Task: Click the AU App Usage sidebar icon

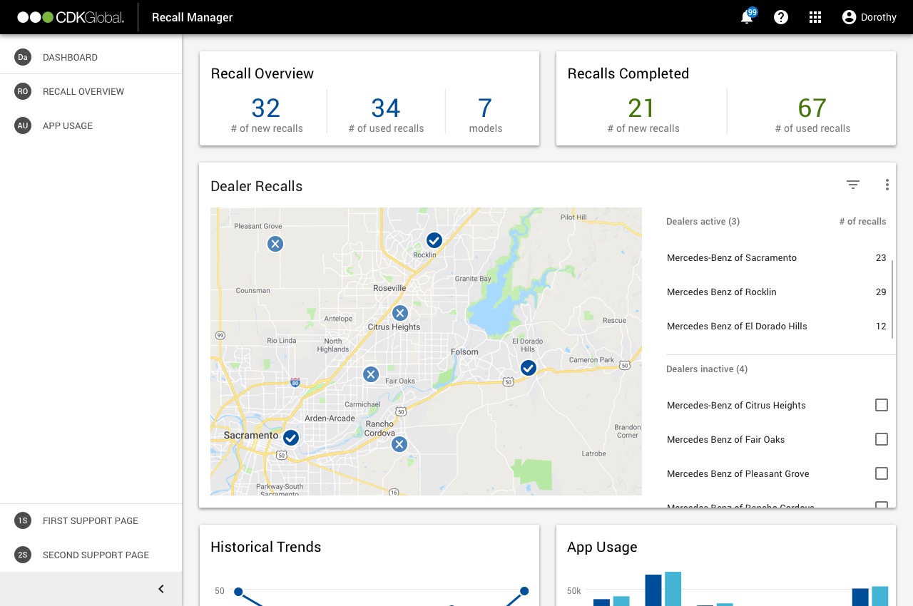Action: 23,125
